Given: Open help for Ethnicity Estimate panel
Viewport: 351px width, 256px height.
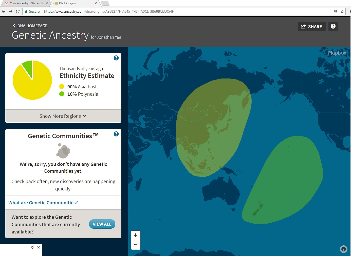Looking at the screenshot, I should click(x=116, y=58).
